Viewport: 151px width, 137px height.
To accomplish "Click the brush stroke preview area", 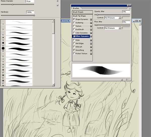I will pyautogui.click(x=101, y=70).
